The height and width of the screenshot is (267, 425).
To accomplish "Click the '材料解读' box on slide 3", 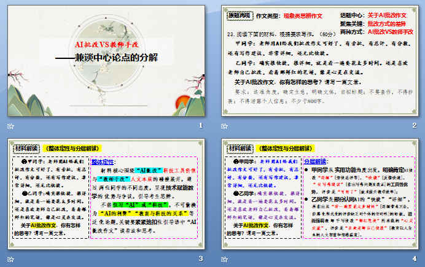I will point(27,148).
